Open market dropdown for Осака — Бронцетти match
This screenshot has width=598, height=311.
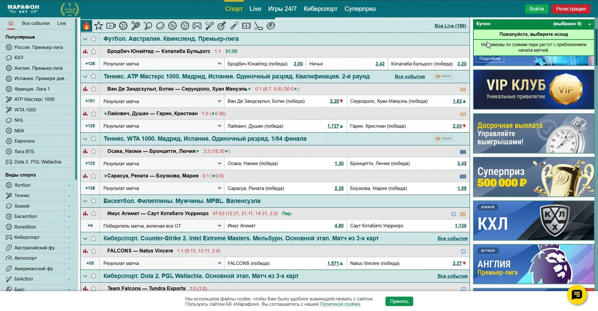tap(219, 163)
